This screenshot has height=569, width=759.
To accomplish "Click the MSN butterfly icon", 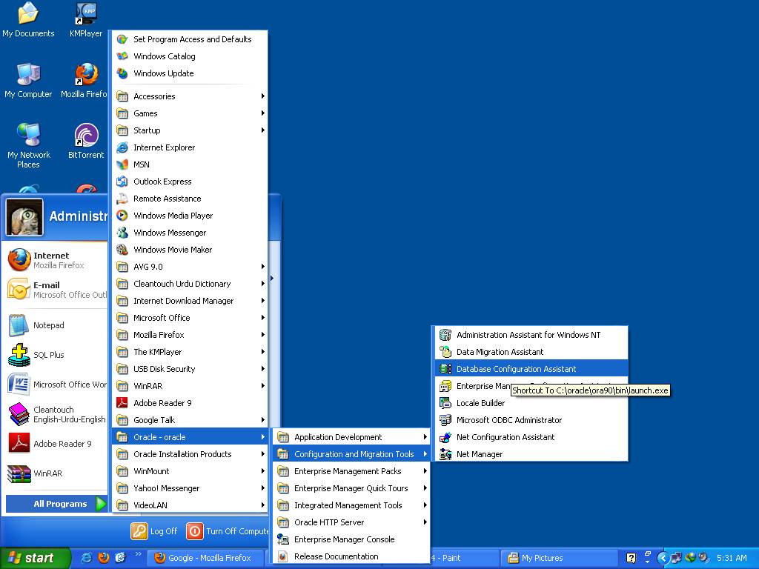I will [122, 164].
